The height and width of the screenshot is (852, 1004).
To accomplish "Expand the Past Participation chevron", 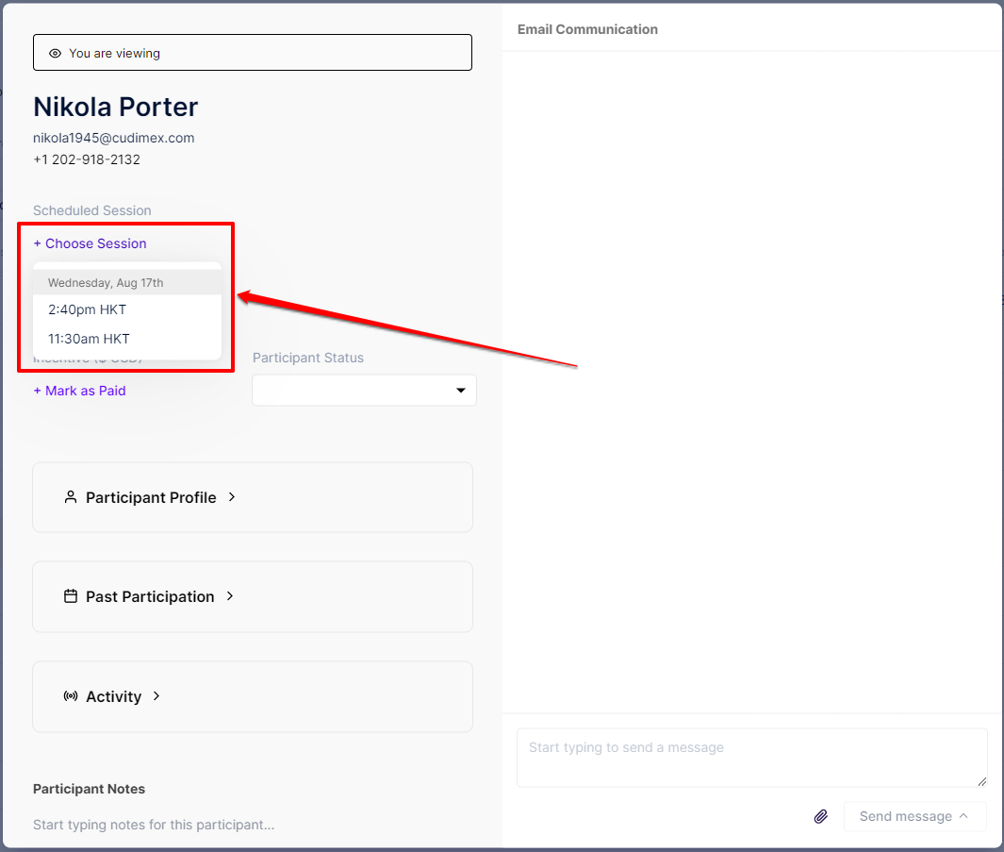I will pyautogui.click(x=230, y=596).
